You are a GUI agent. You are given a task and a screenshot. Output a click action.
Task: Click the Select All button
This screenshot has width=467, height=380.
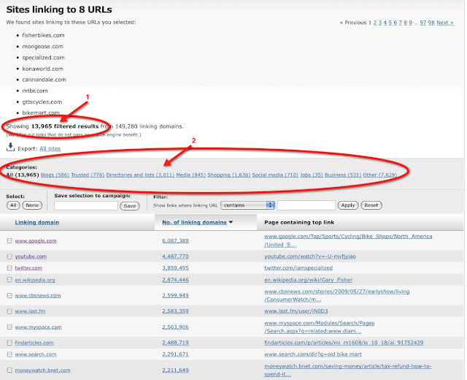[x=13, y=205]
